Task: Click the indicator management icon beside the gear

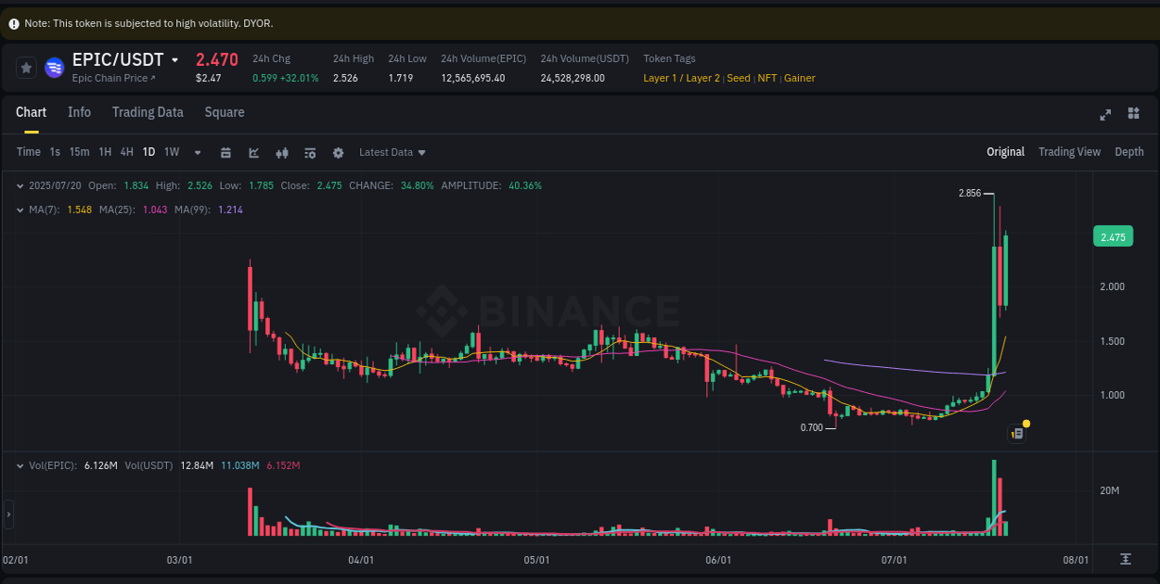Action: pos(310,152)
